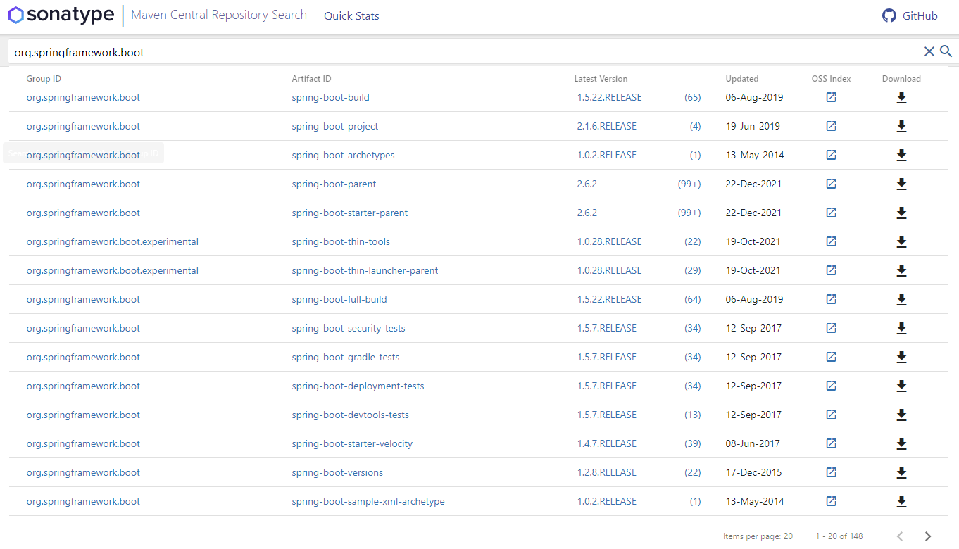Select the Updated date 08-Jun-2017
This screenshot has height=549, width=959.
point(753,443)
